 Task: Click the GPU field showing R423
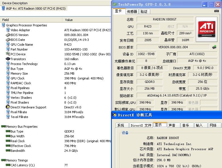point(148,26)
